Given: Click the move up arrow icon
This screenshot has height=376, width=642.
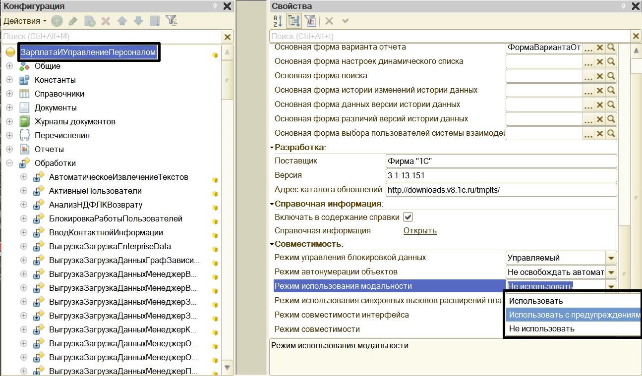Looking at the screenshot, I should [x=121, y=21].
